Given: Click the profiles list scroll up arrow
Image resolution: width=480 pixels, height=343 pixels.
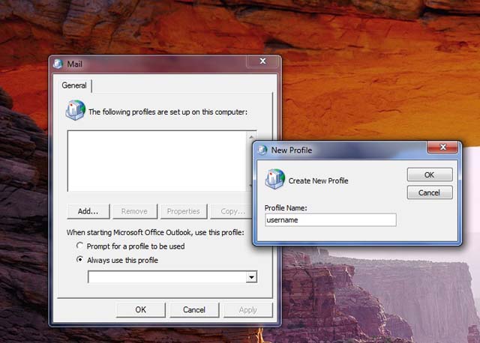Looking at the screenshot, I should tap(251, 136).
